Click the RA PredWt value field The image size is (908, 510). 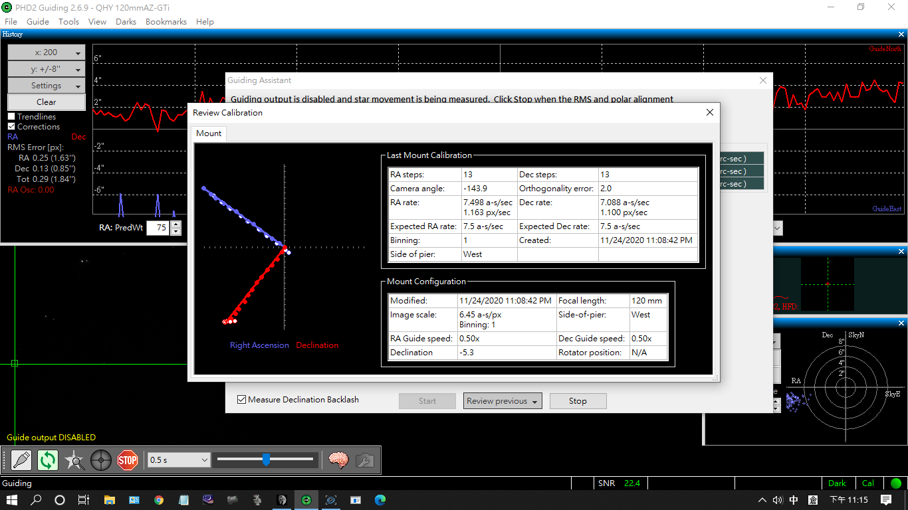coord(158,228)
